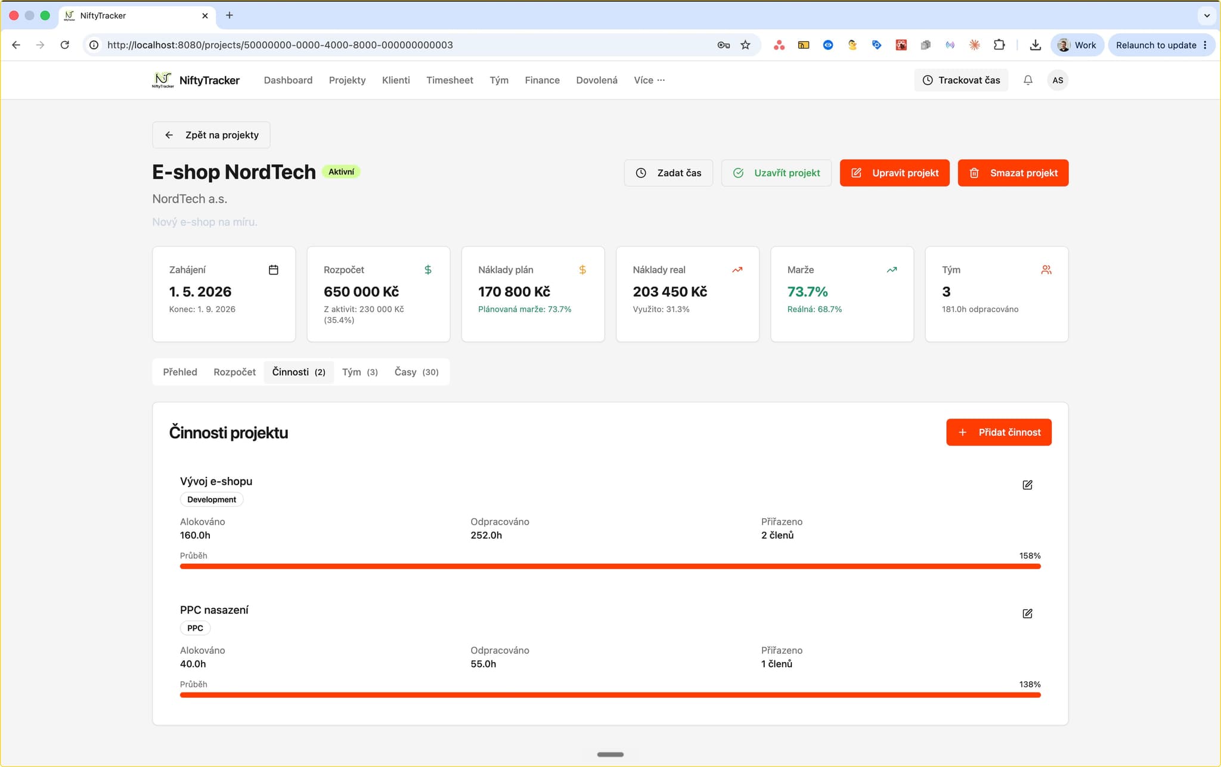Click trend icon on Náklady real card
Image resolution: width=1221 pixels, height=767 pixels.
(737, 270)
